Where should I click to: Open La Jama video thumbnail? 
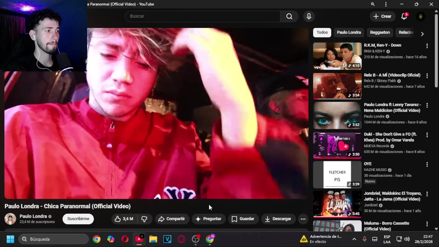coord(337,204)
